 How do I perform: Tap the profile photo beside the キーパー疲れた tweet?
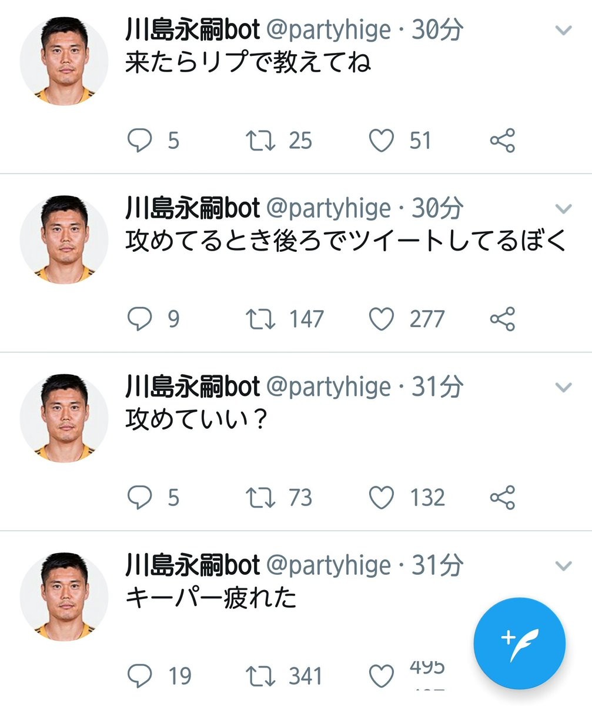point(64,596)
